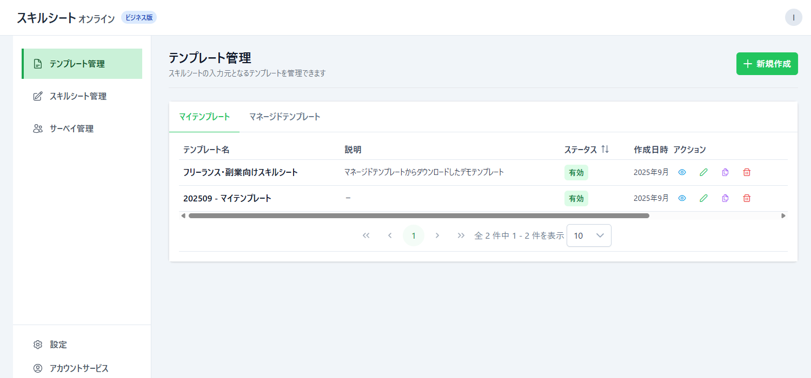This screenshot has width=811, height=378.
Task: Copy the 202509 - マイテンプレート template
Action: (x=725, y=198)
